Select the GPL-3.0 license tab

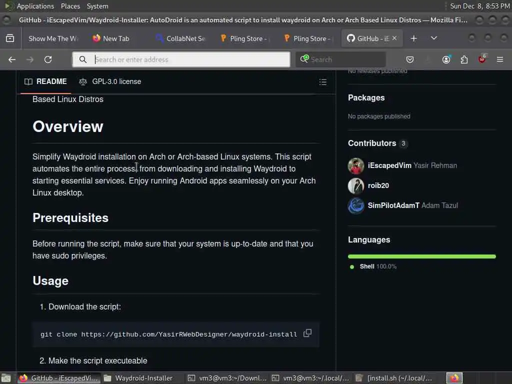click(110, 81)
